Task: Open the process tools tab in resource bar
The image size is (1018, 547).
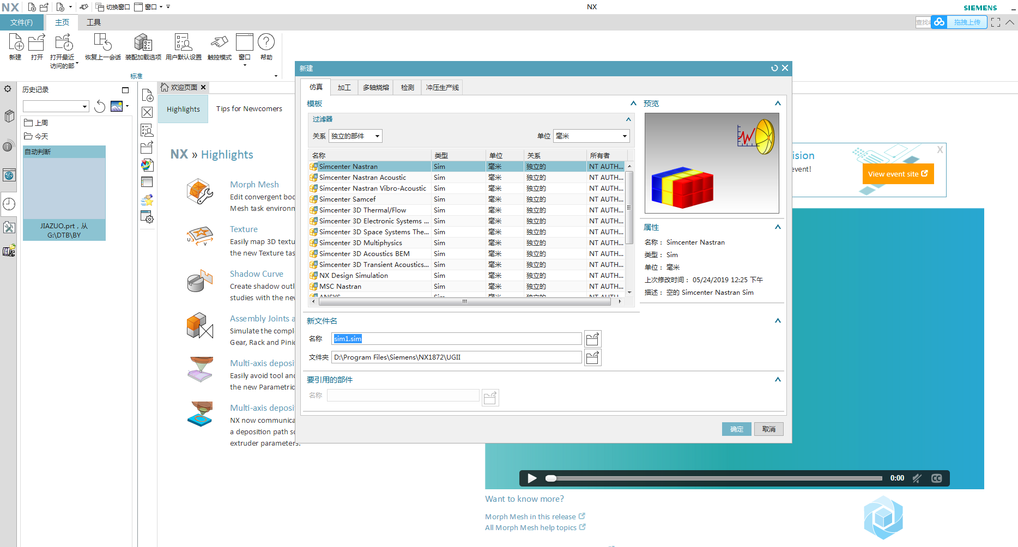Action: (x=9, y=227)
